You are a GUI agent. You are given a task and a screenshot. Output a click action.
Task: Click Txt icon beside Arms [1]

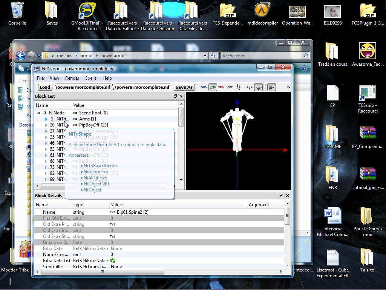click(75, 119)
